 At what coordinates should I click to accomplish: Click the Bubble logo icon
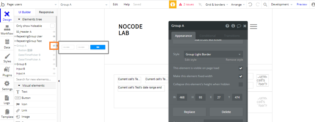click(x=3, y=4)
